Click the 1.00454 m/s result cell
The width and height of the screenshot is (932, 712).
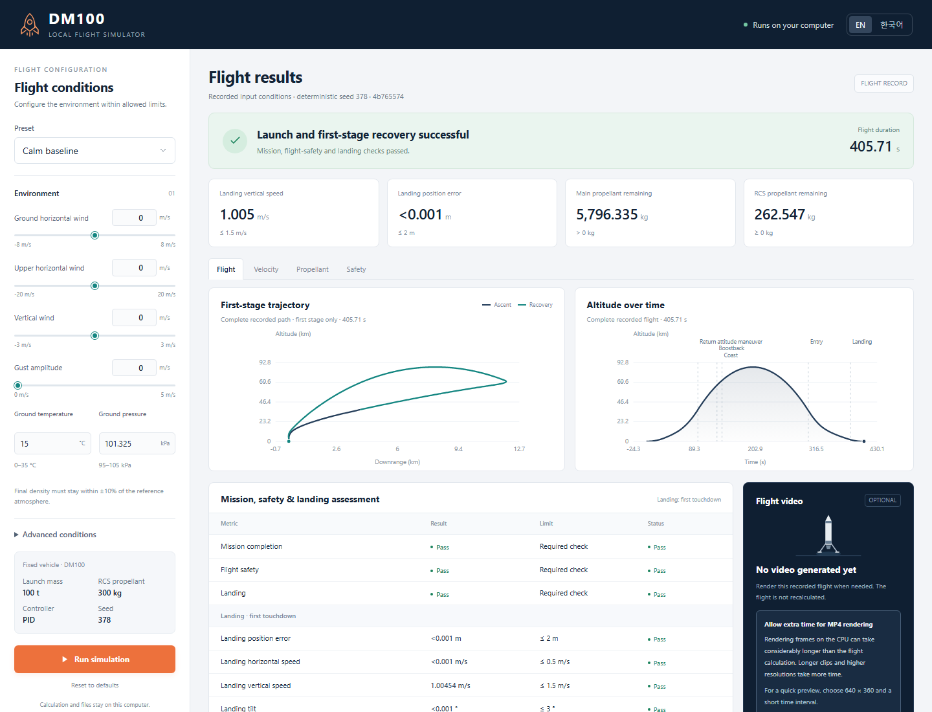[450, 685]
